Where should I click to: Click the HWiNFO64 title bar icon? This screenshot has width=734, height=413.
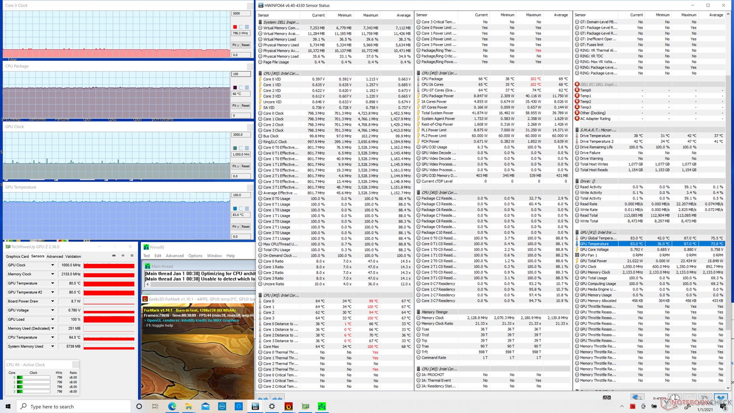pos(261,5)
